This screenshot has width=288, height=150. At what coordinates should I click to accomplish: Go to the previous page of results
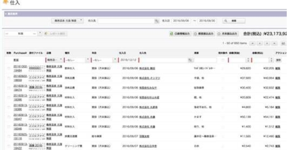tap(260, 43)
